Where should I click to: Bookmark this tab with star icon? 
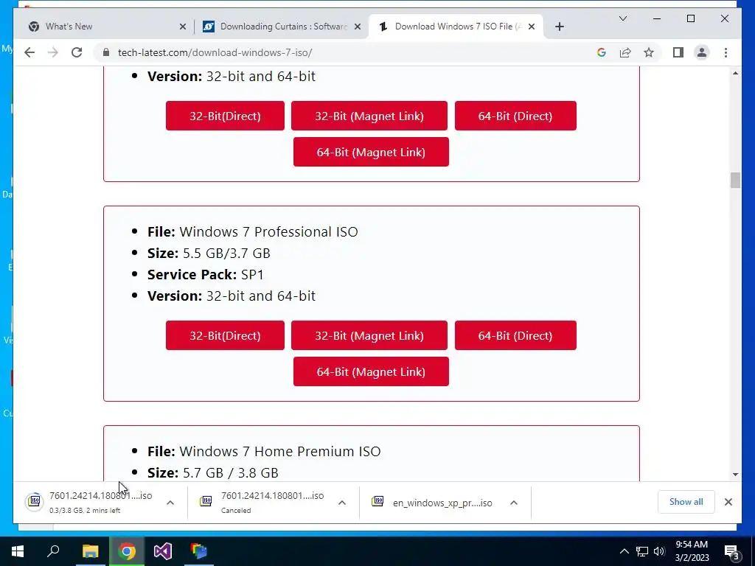coord(649,52)
